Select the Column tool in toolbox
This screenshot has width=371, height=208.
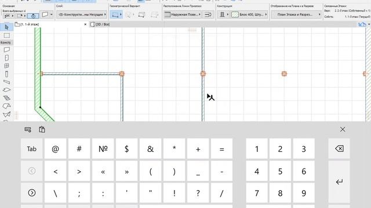[x=6, y=74]
